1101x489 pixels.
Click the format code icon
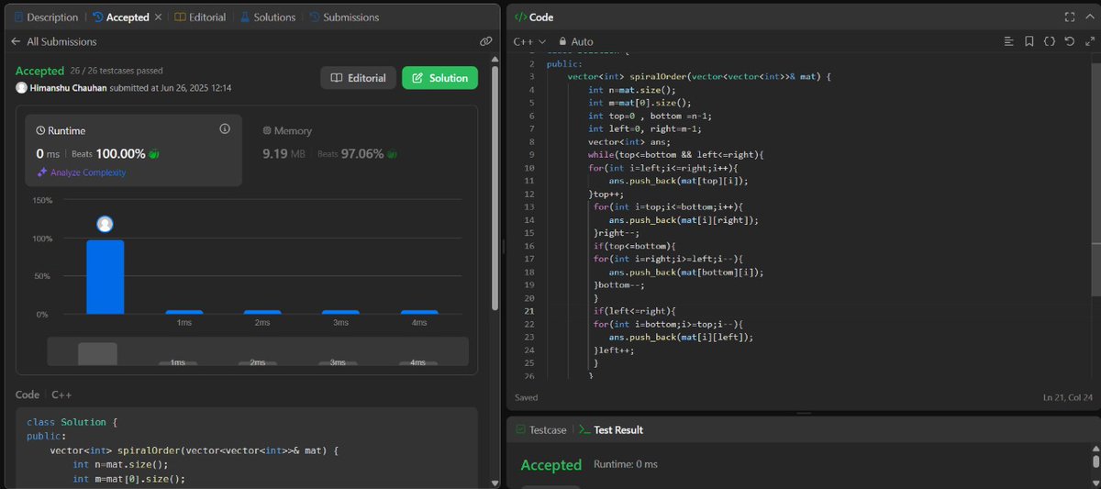(x=1008, y=41)
